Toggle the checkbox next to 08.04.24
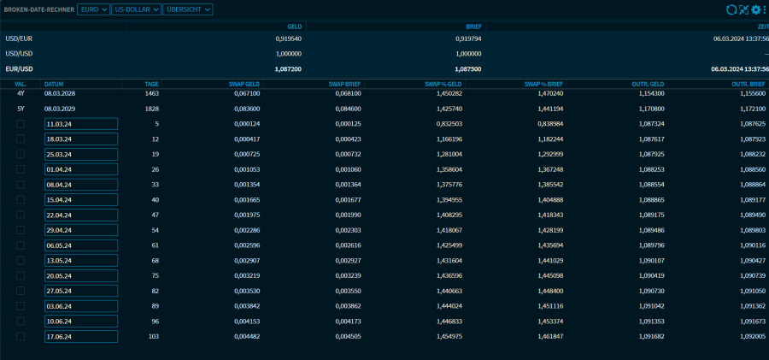This screenshot has height=360, width=769. tap(21, 185)
